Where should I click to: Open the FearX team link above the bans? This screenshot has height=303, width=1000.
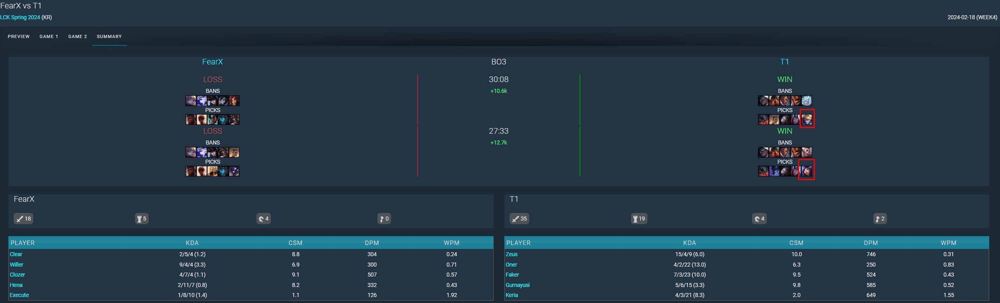212,62
